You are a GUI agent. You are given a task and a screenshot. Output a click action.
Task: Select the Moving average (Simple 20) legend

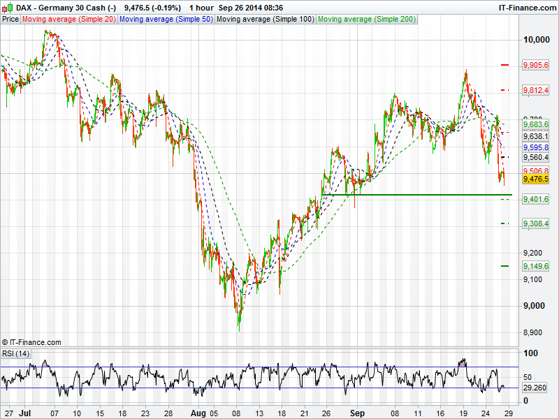(68, 20)
